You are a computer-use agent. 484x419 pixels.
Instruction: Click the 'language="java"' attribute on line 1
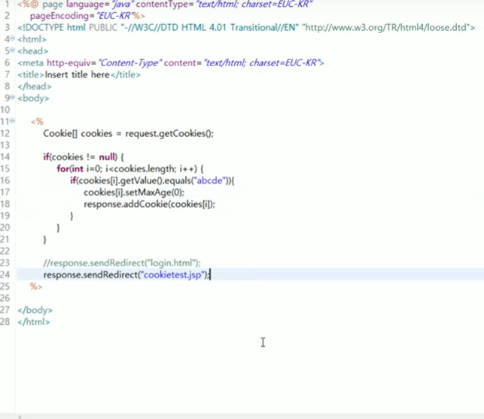pyautogui.click(x=100, y=5)
